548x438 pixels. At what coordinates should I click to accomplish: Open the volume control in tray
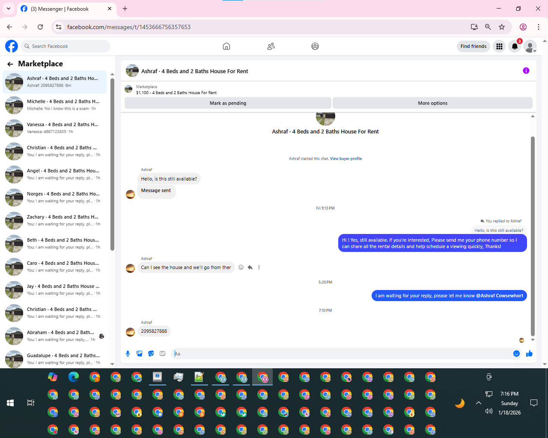[488, 411]
